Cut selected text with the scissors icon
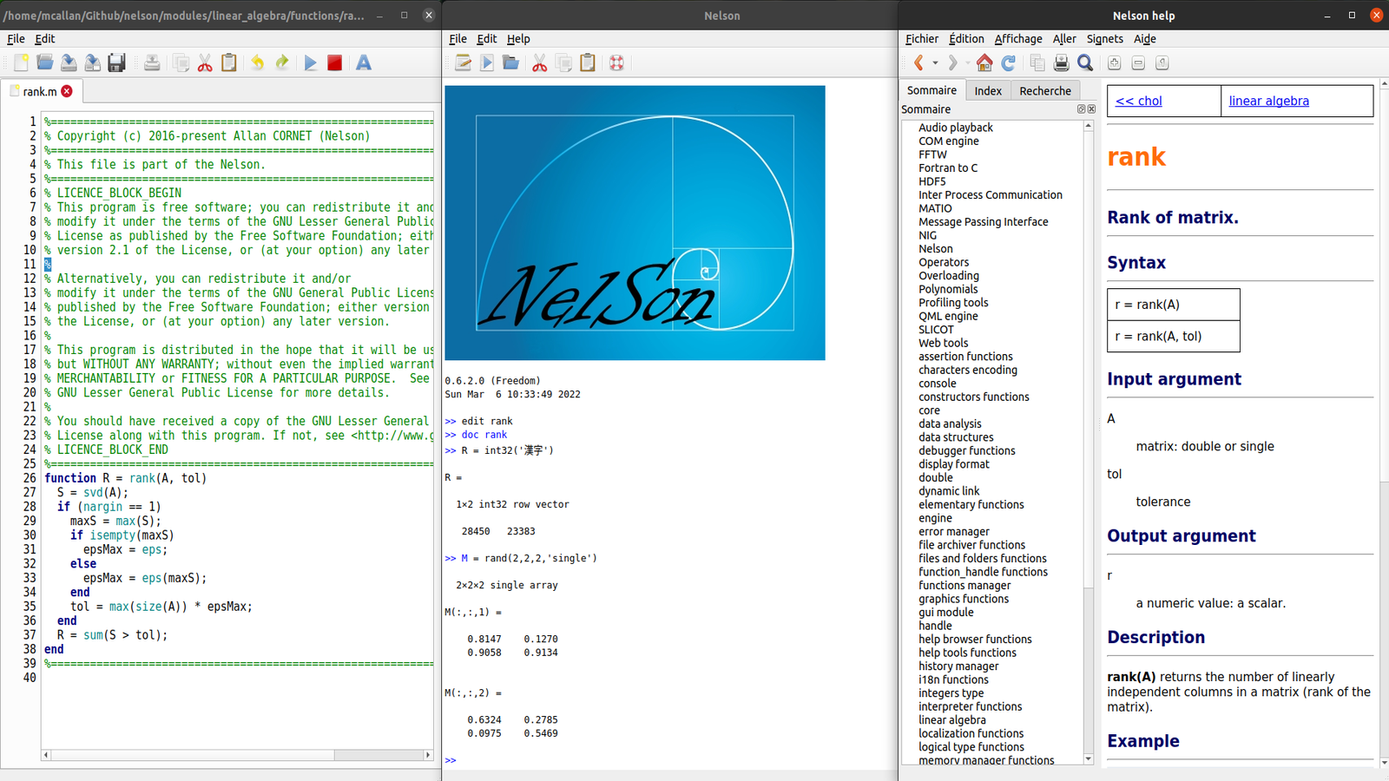 (206, 62)
